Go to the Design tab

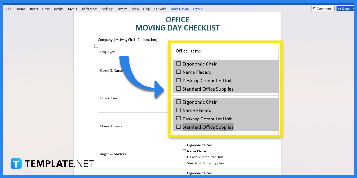pos(59,9)
